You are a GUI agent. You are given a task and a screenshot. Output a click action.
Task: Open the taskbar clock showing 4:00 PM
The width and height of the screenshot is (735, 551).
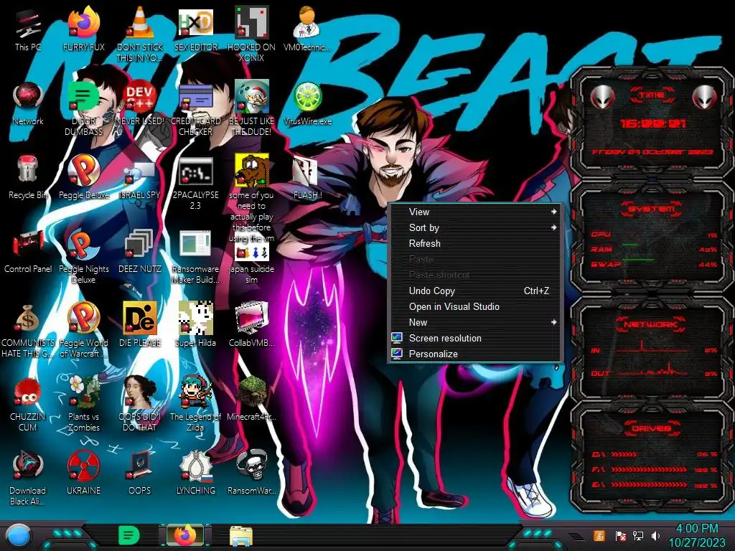696,535
